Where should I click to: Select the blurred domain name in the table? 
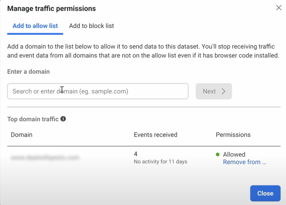point(45,158)
